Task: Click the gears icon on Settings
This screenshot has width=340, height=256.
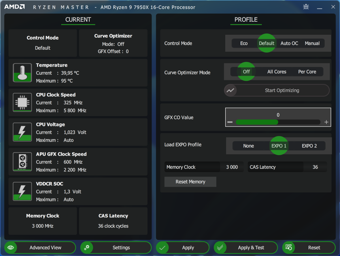Action: (x=87, y=248)
